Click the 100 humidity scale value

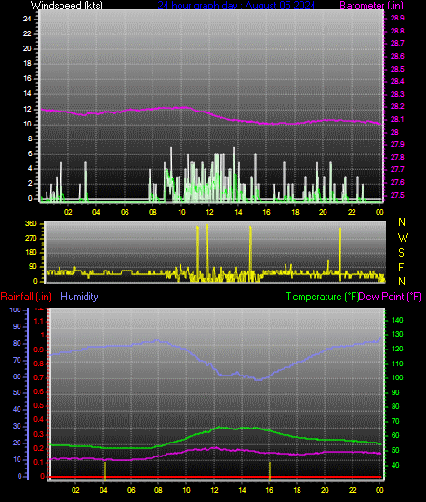pos(16,310)
